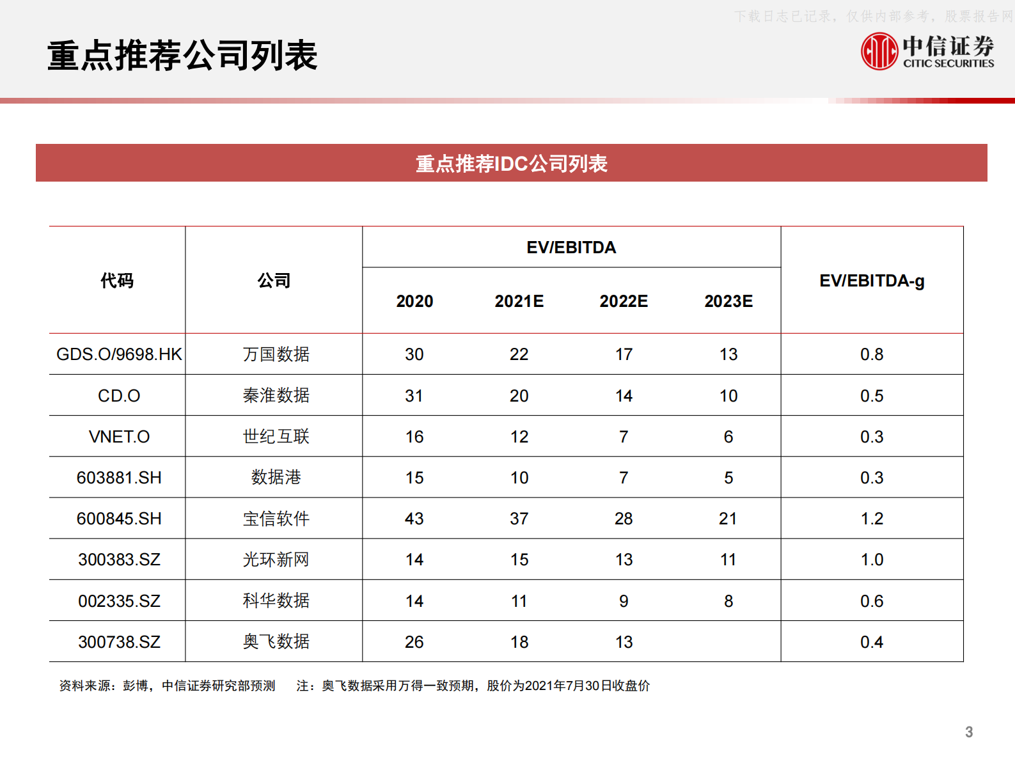This screenshot has width=1015, height=761.
Task: Click 2023E value 21 for 宝信软件
Action: tap(728, 519)
